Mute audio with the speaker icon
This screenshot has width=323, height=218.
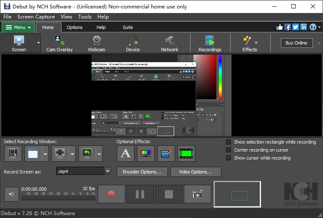pos(11,194)
